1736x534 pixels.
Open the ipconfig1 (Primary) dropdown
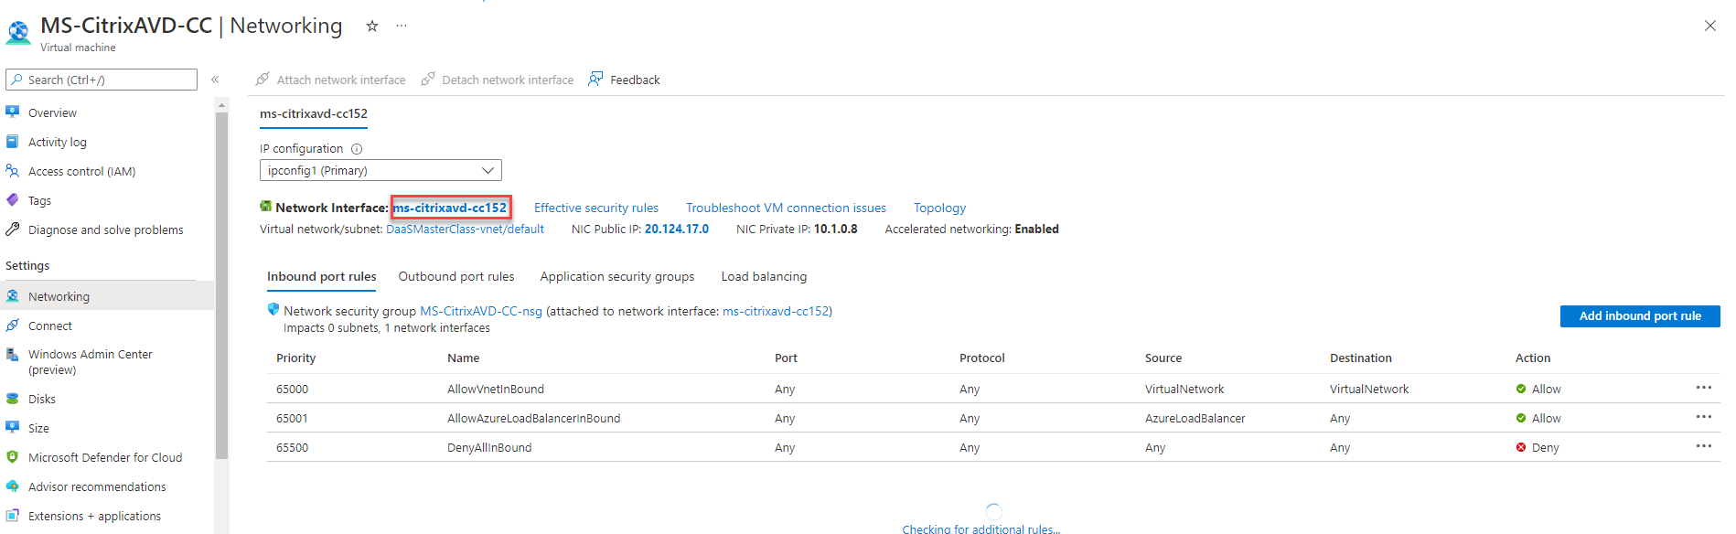[380, 170]
